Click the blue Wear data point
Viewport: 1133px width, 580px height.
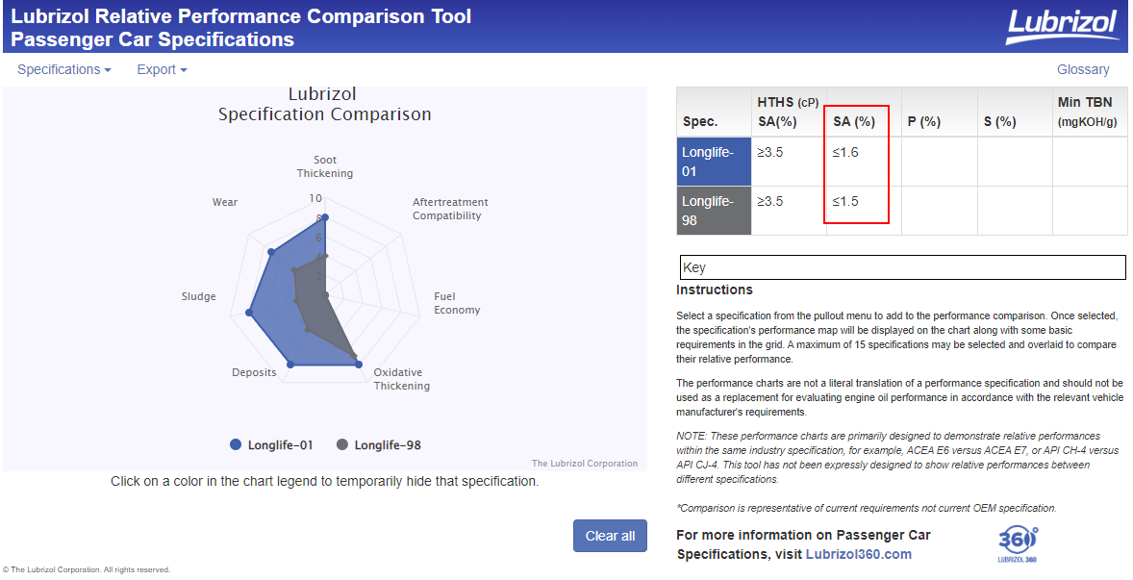271,252
